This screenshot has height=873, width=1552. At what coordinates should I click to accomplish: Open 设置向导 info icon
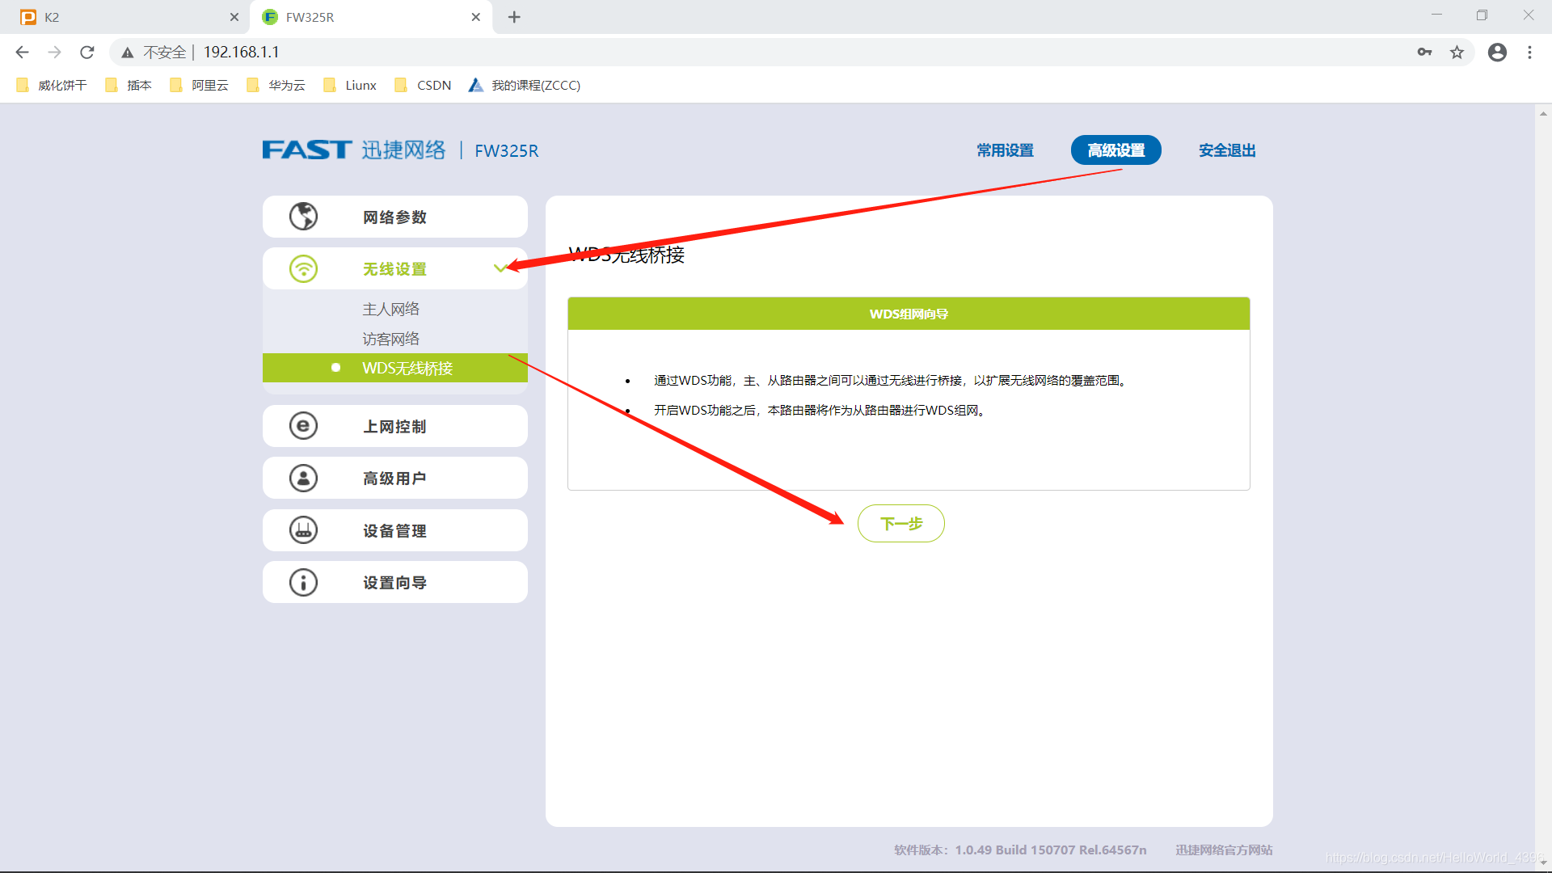(304, 582)
